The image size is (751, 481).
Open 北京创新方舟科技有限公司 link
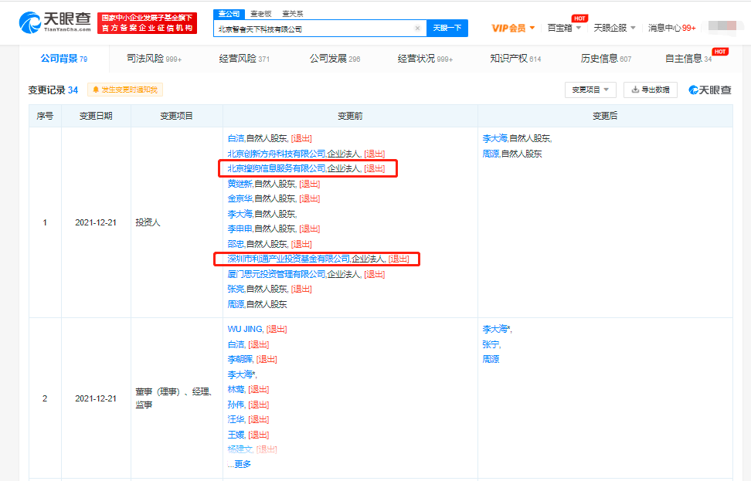pyautogui.click(x=277, y=154)
